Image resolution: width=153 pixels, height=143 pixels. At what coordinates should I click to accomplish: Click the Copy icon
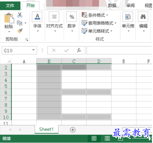pos(19,23)
